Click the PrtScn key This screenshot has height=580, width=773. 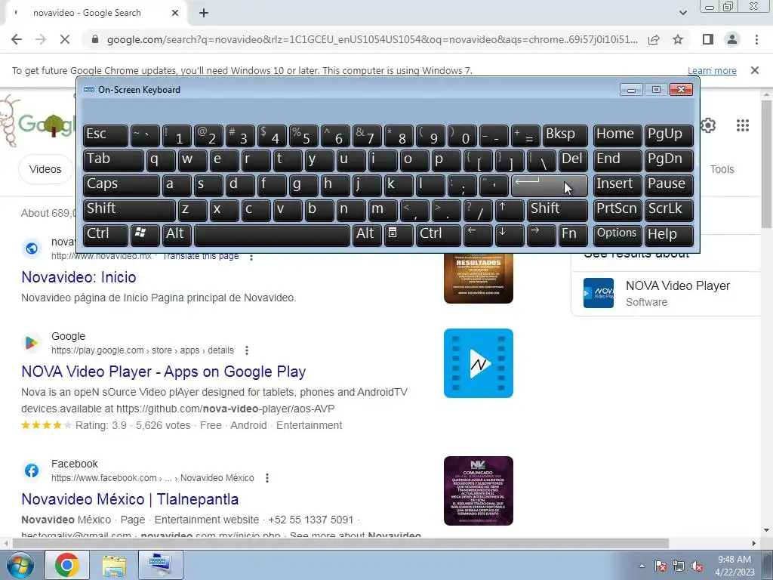[617, 210]
